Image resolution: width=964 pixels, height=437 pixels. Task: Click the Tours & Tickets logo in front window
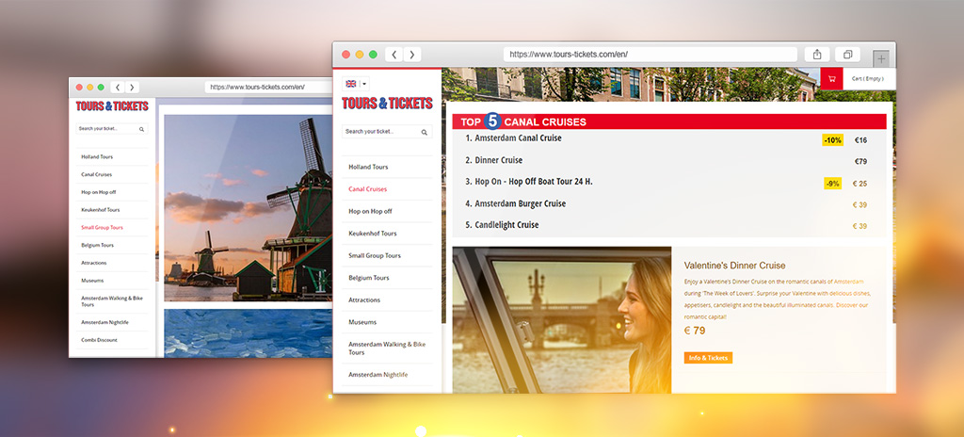pos(387,103)
